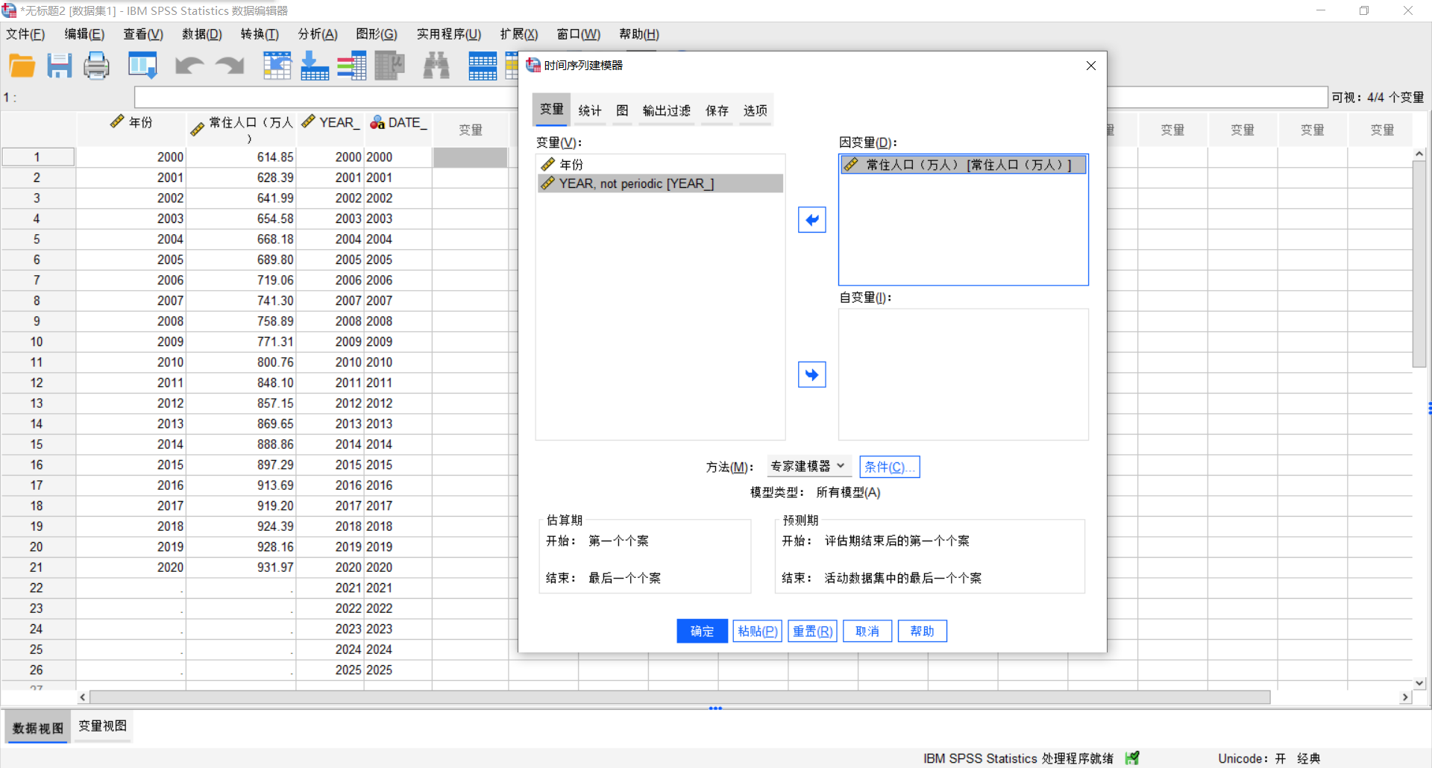
Task: Click the binoculars find icon
Action: tap(436, 66)
